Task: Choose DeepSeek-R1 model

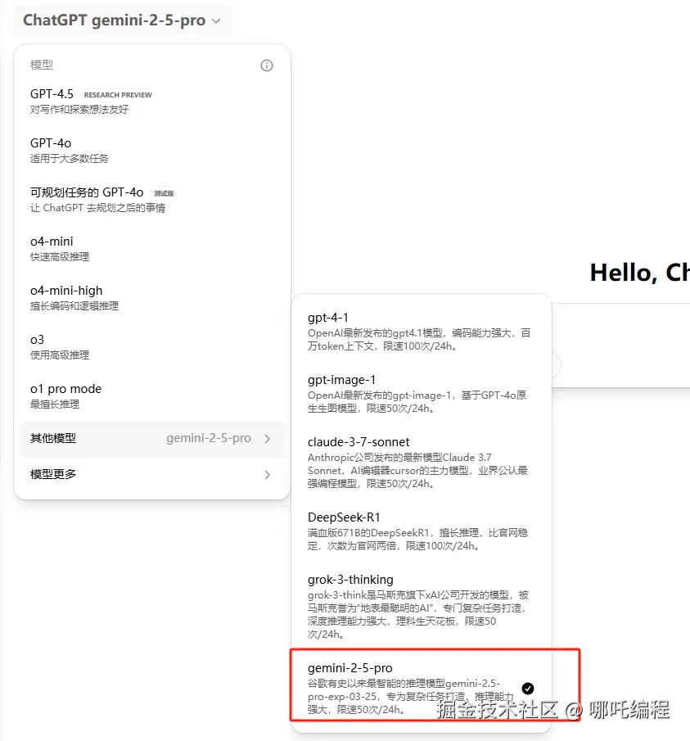Action: 422,531
